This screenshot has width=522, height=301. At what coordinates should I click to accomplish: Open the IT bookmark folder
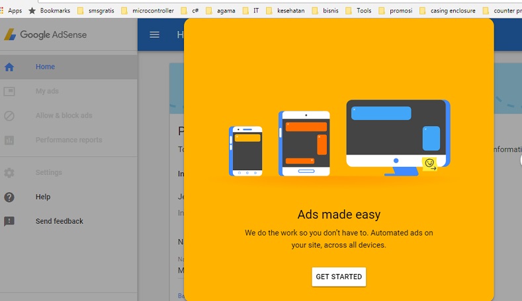pyautogui.click(x=251, y=11)
